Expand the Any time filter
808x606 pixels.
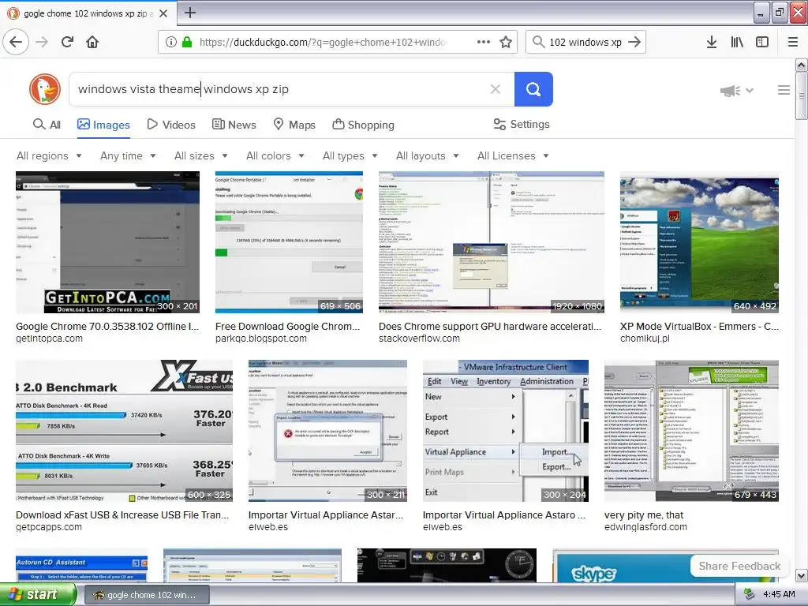[x=128, y=155]
